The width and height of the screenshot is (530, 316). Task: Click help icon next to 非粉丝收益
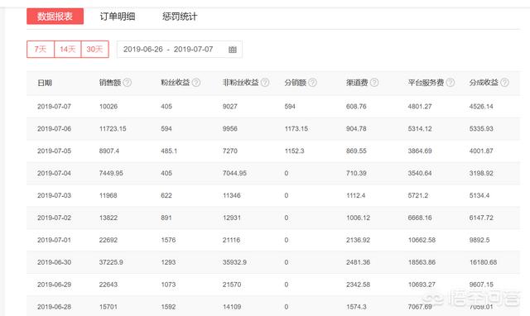click(265, 83)
